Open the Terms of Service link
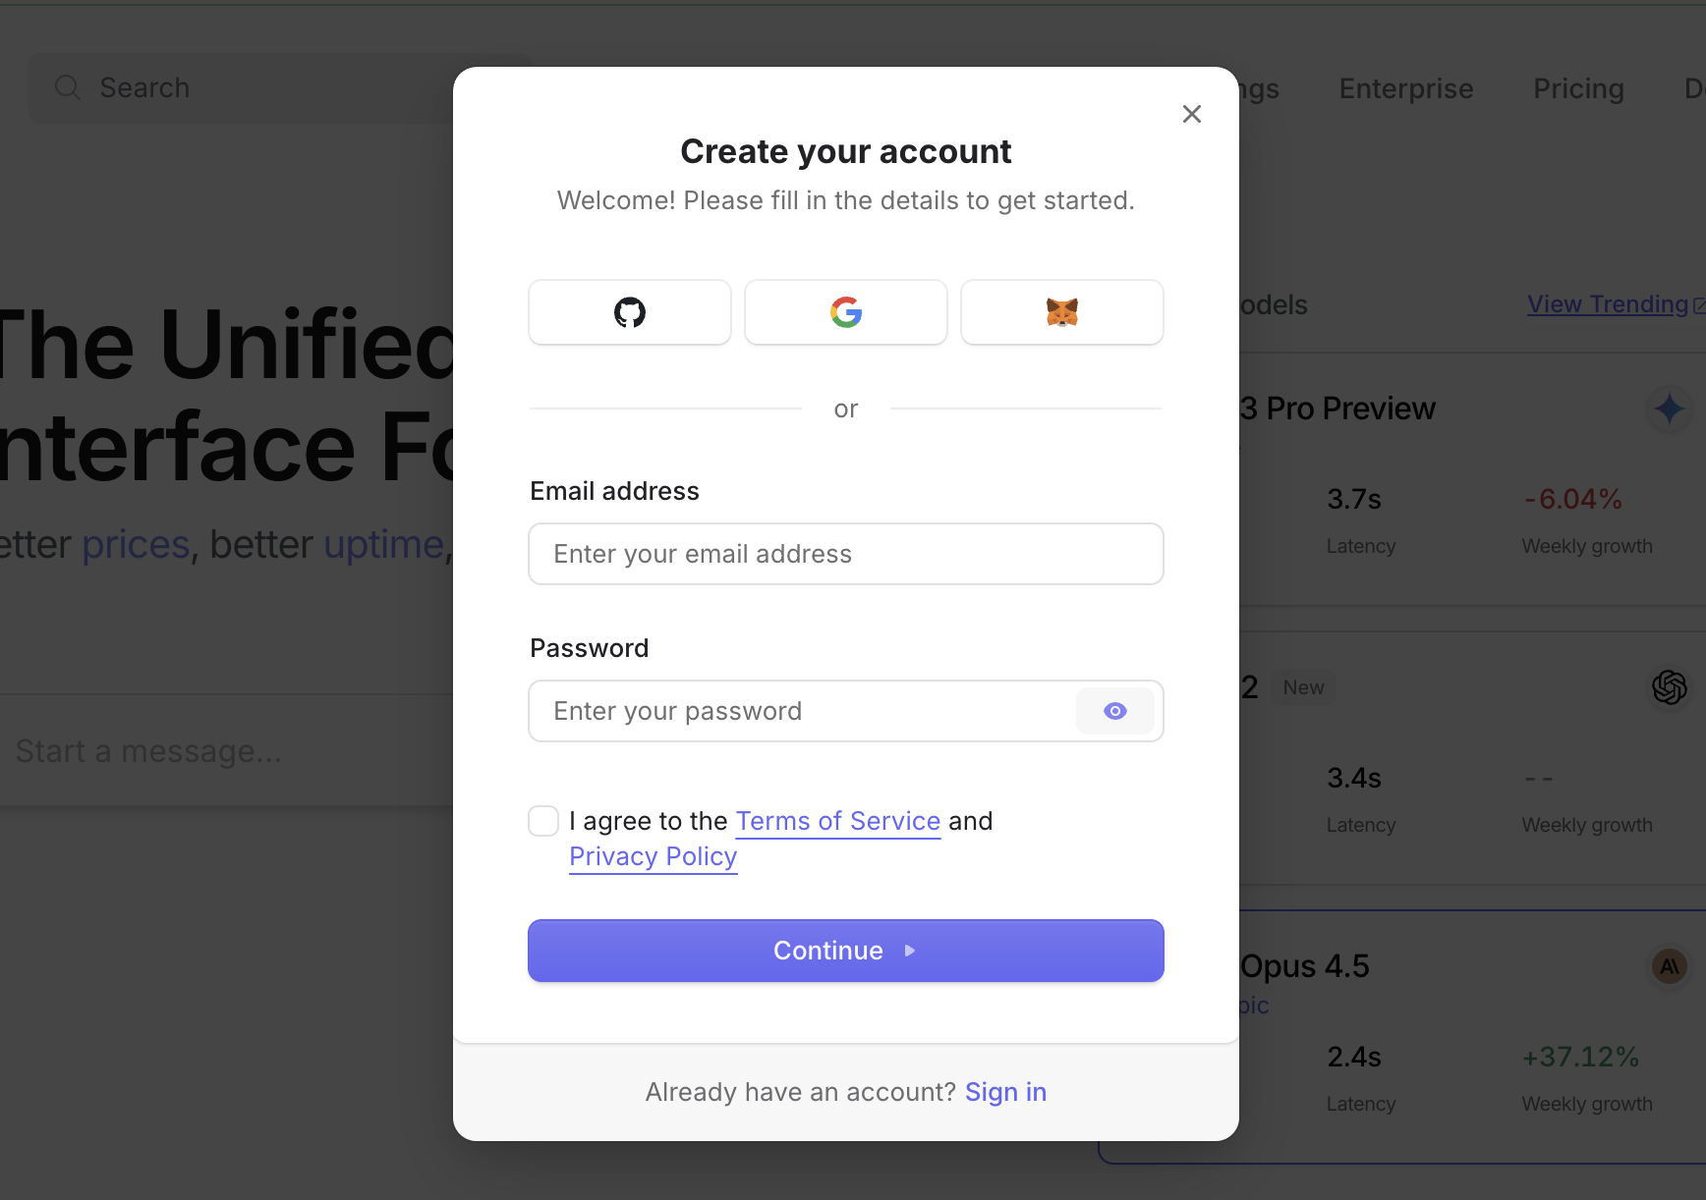 (x=837, y=821)
